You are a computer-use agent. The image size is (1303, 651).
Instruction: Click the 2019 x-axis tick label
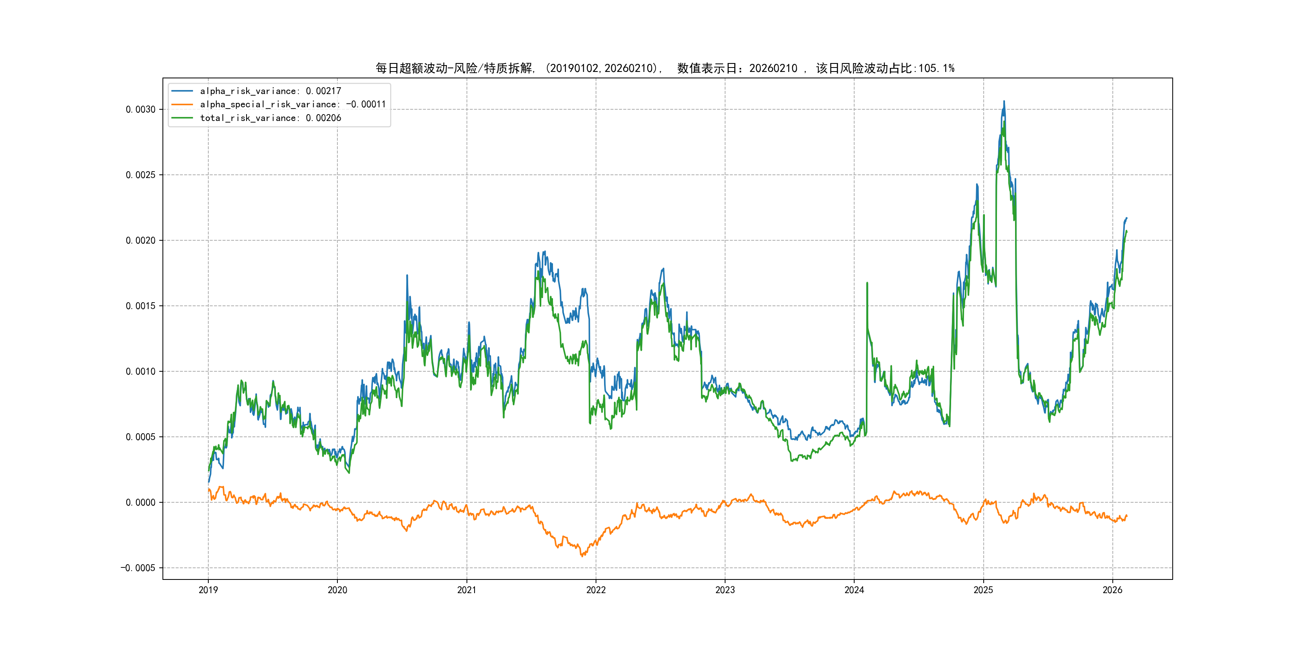208,590
